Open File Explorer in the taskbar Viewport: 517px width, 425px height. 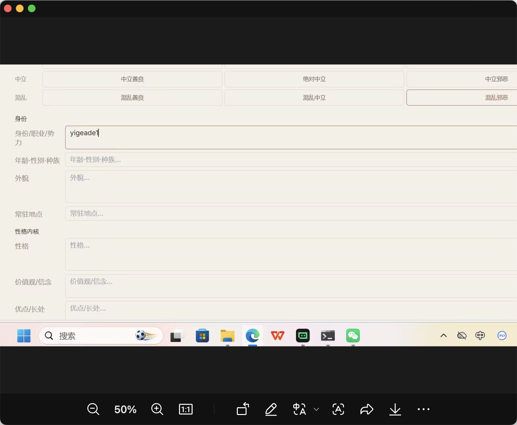[x=227, y=336]
